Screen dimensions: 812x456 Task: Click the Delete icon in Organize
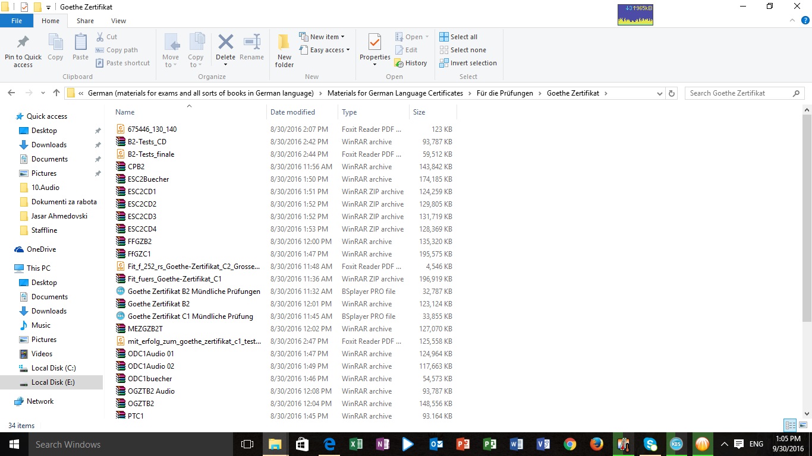pyautogui.click(x=225, y=42)
